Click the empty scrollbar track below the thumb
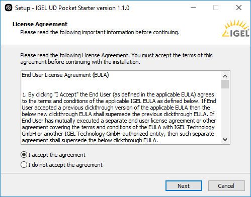This screenshot has width=251, height=197. point(225,112)
